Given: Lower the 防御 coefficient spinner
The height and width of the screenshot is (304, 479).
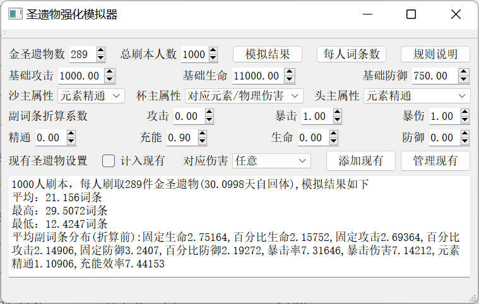Looking at the screenshot, I should tap(465, 141).
